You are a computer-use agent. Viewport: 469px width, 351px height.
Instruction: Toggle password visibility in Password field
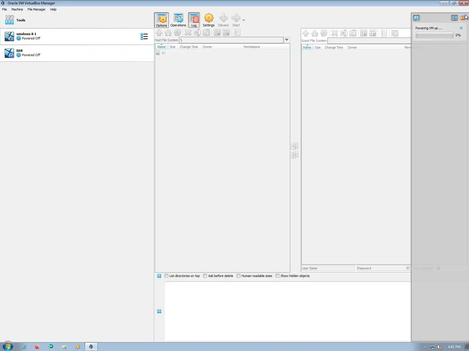[408, 268]
